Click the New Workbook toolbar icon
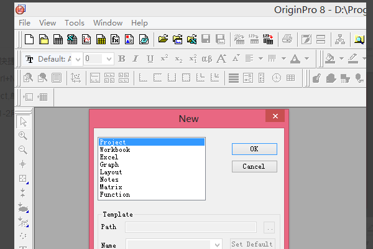 tap(58, 39)
